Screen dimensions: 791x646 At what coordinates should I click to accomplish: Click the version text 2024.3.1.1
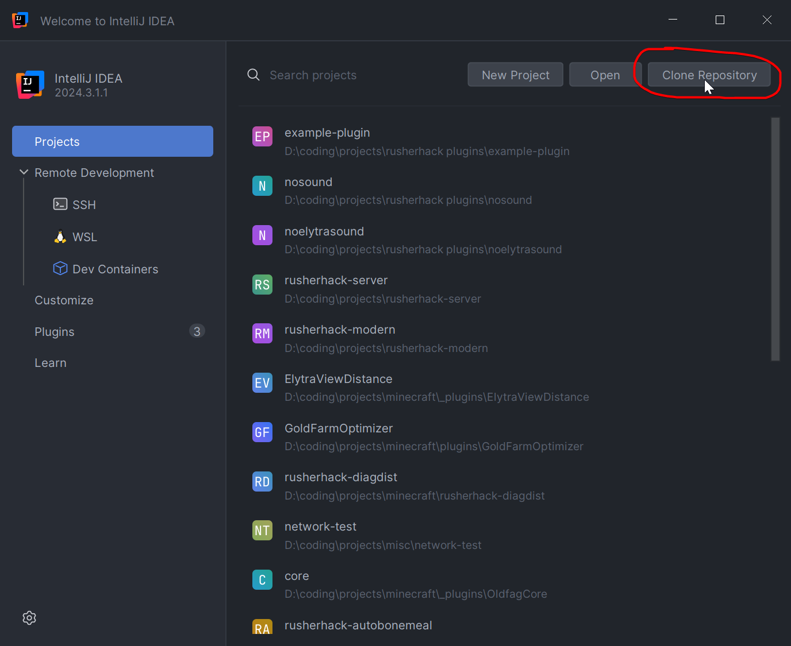pyautogui.click(x=81, y=92)
